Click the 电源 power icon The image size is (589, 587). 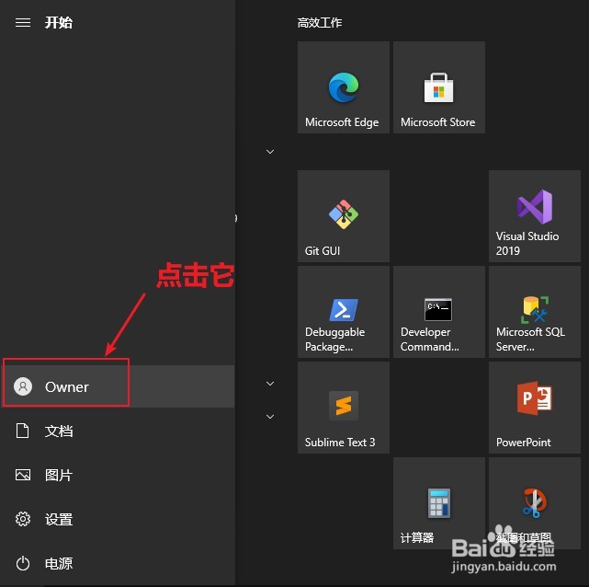(x=23, y=563)
